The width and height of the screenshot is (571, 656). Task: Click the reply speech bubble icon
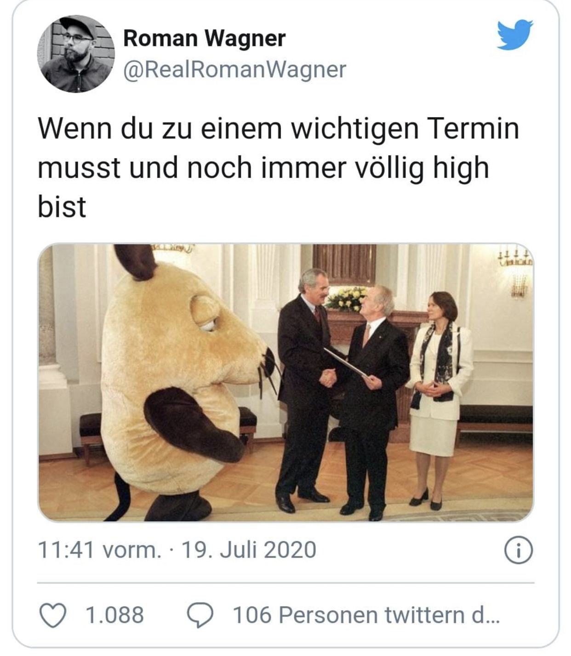[x=200, y=616]
